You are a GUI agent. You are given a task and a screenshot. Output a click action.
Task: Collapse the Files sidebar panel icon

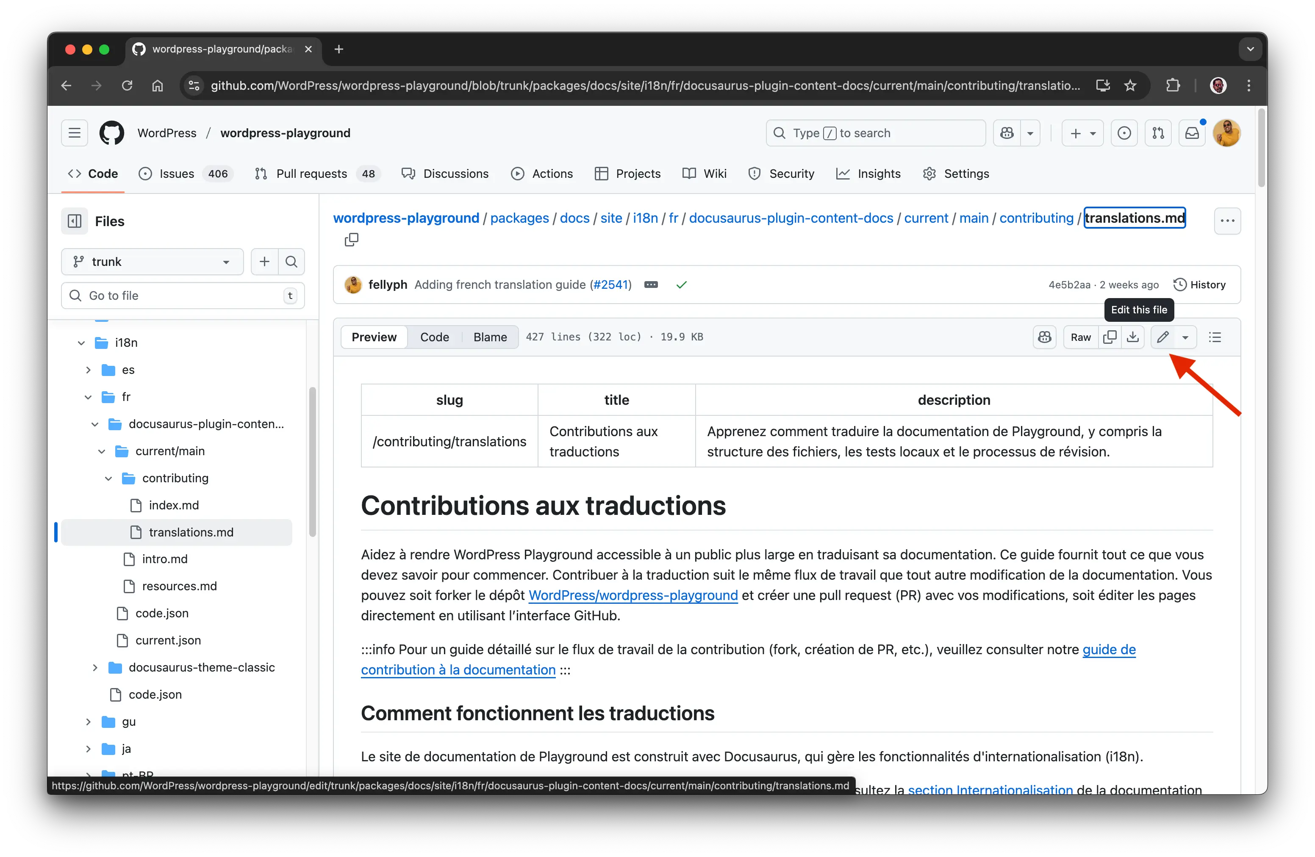click(74, 220)
